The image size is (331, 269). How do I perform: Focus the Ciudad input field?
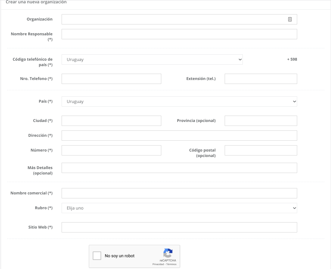(111, 121)
